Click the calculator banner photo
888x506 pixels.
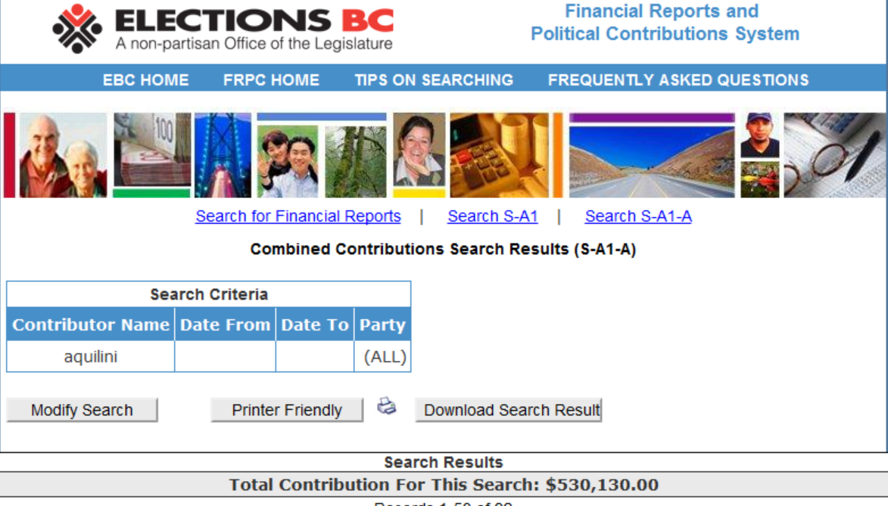499,156
